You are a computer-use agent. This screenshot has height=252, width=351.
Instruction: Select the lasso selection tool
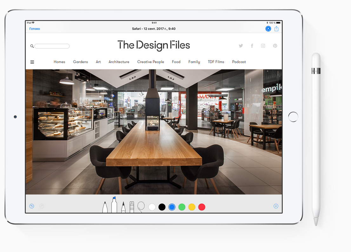(141, 207)
